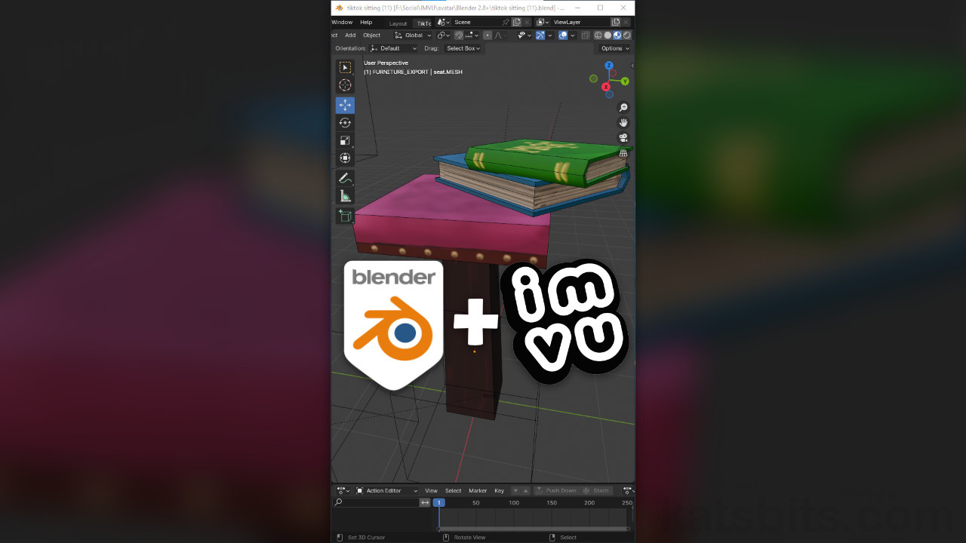Image resolution: width=966 pixels, height=543 pixels.
Task: Open the Drag Select Box dropdown
Action: coord(463,48)
